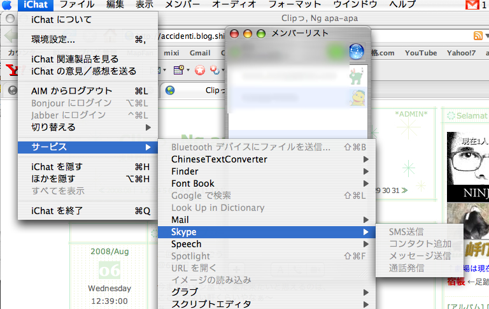Open the Apple menu

[x=7, y=4]
